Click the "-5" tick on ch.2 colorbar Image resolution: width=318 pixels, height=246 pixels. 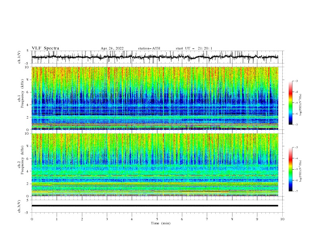click(x=296, y=169)
